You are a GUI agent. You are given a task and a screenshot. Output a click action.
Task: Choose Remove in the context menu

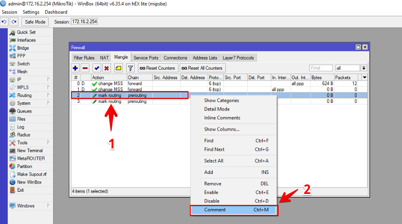pyautogui.click(x=234, y=183)
